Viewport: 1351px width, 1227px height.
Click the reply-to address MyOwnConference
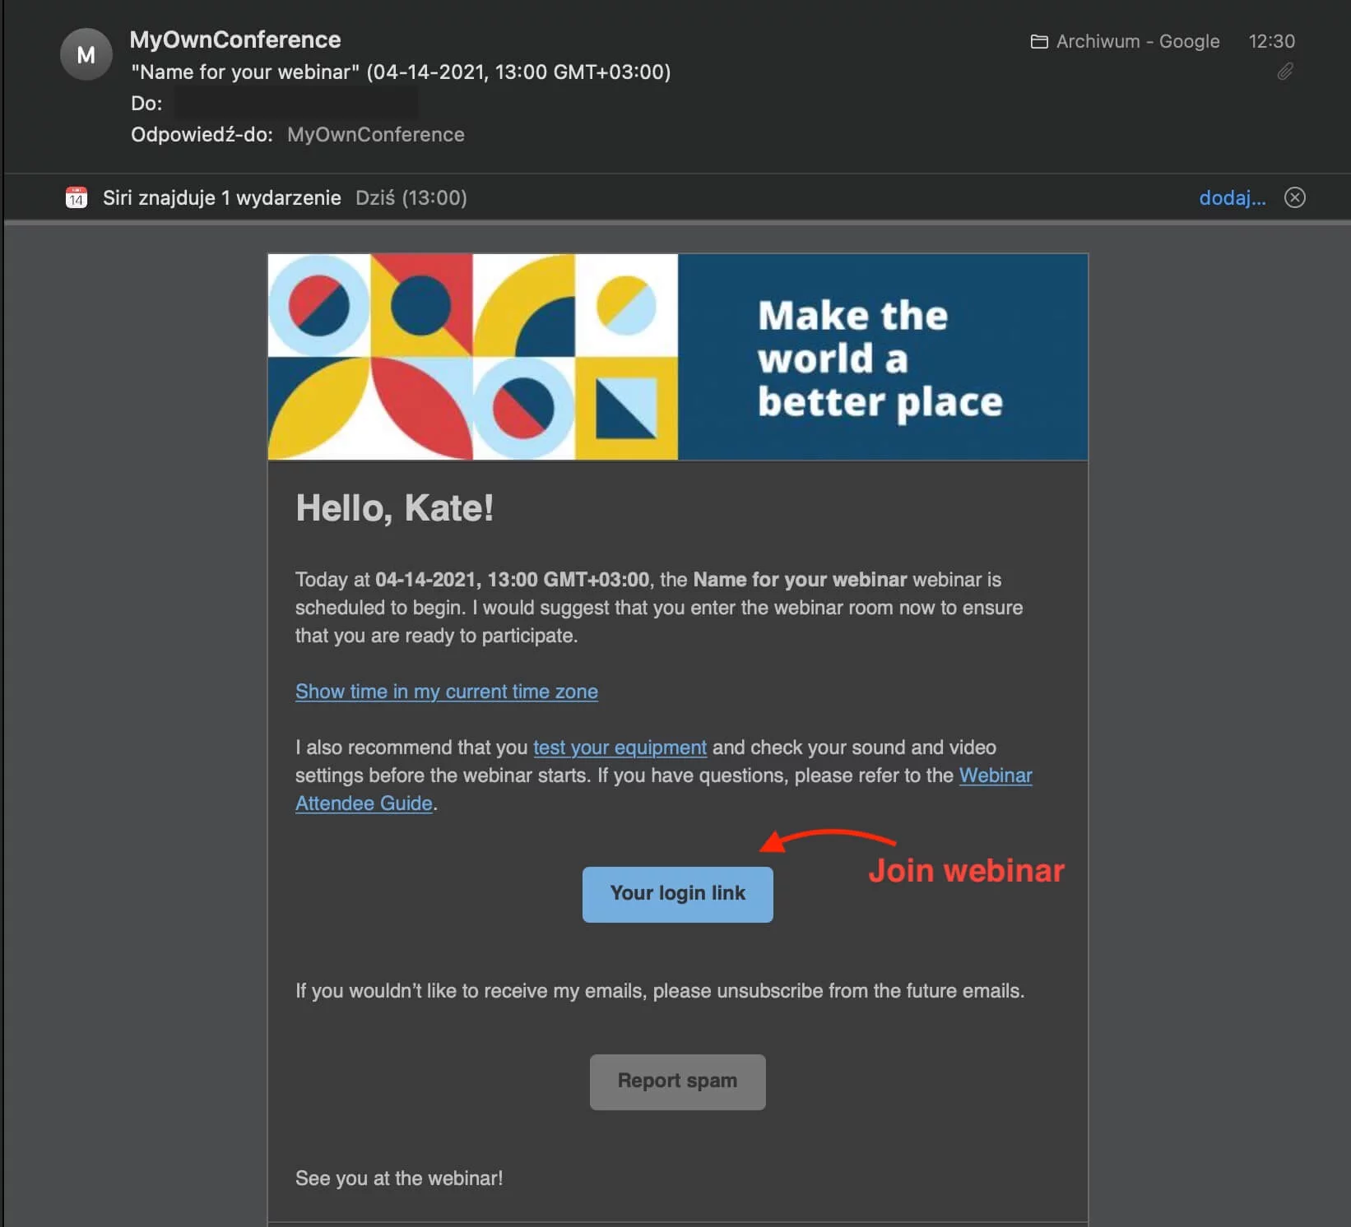click(375, 134)
